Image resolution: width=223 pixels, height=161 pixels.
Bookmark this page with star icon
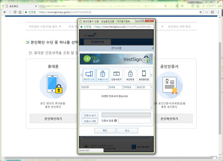click(201, 12)
